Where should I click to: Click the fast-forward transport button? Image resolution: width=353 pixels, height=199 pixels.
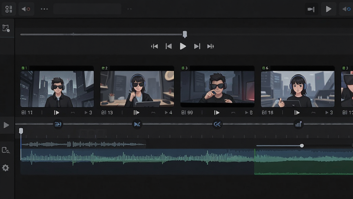[211, 47]
